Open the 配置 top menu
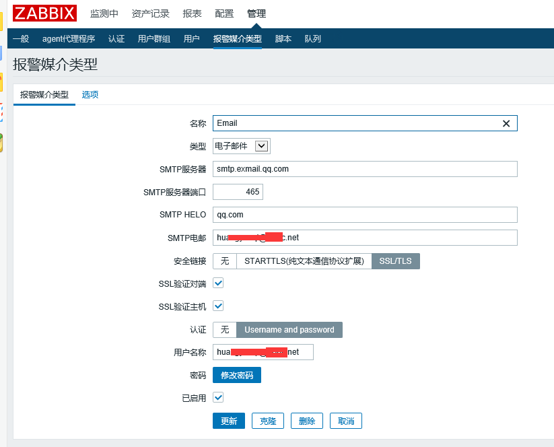The height and width of the screenshot is (447, 554). pyautogui.click(x=224, y=13)
